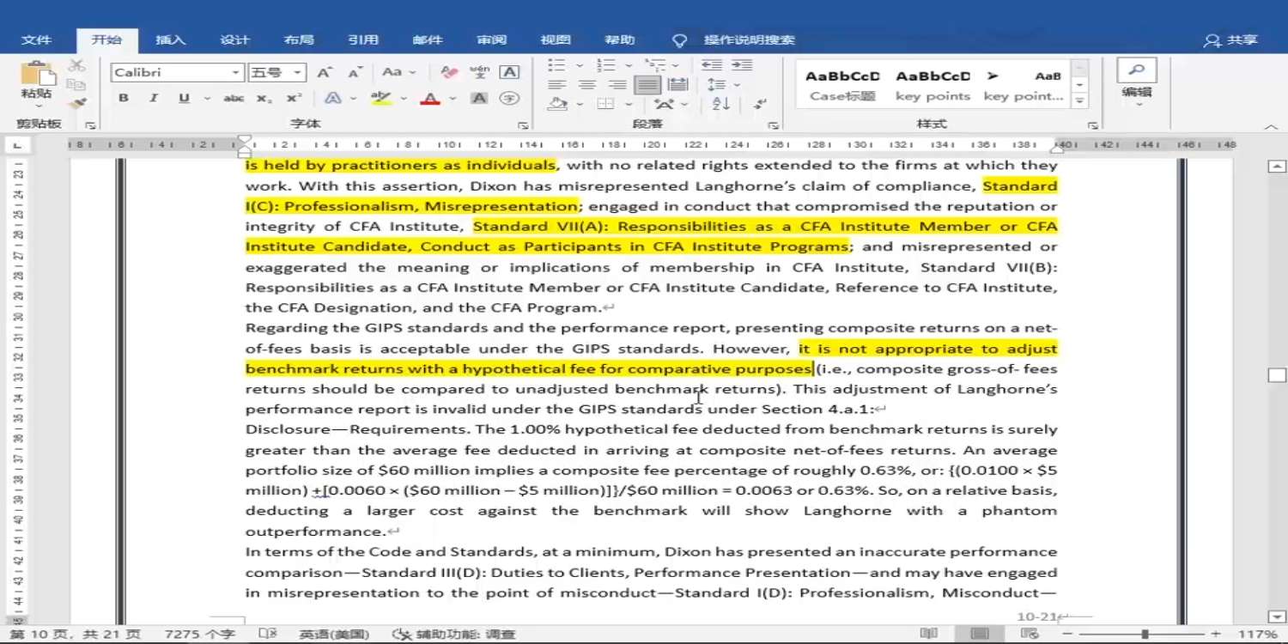
Task: Apply borders with the borders grid icon
Action: tap(605, 104)
